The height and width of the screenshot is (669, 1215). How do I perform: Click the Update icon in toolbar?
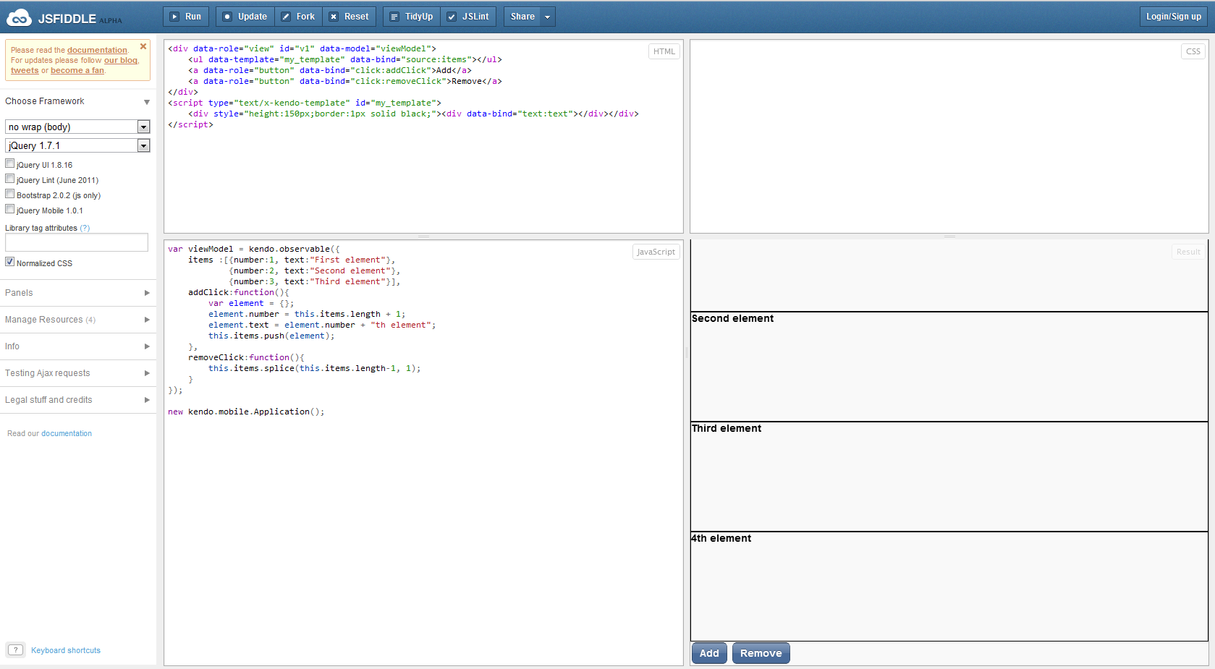[227, 17]
